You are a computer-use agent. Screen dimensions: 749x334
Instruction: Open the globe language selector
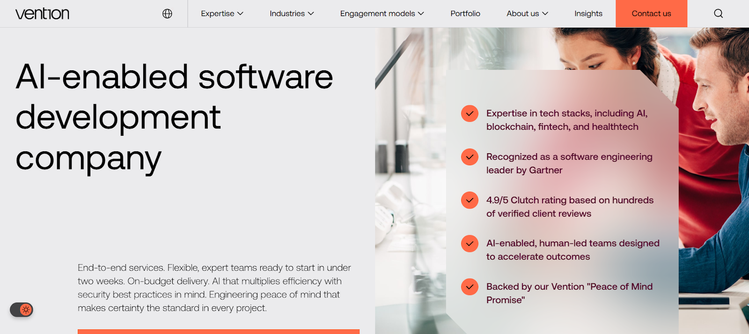point(167,14)
